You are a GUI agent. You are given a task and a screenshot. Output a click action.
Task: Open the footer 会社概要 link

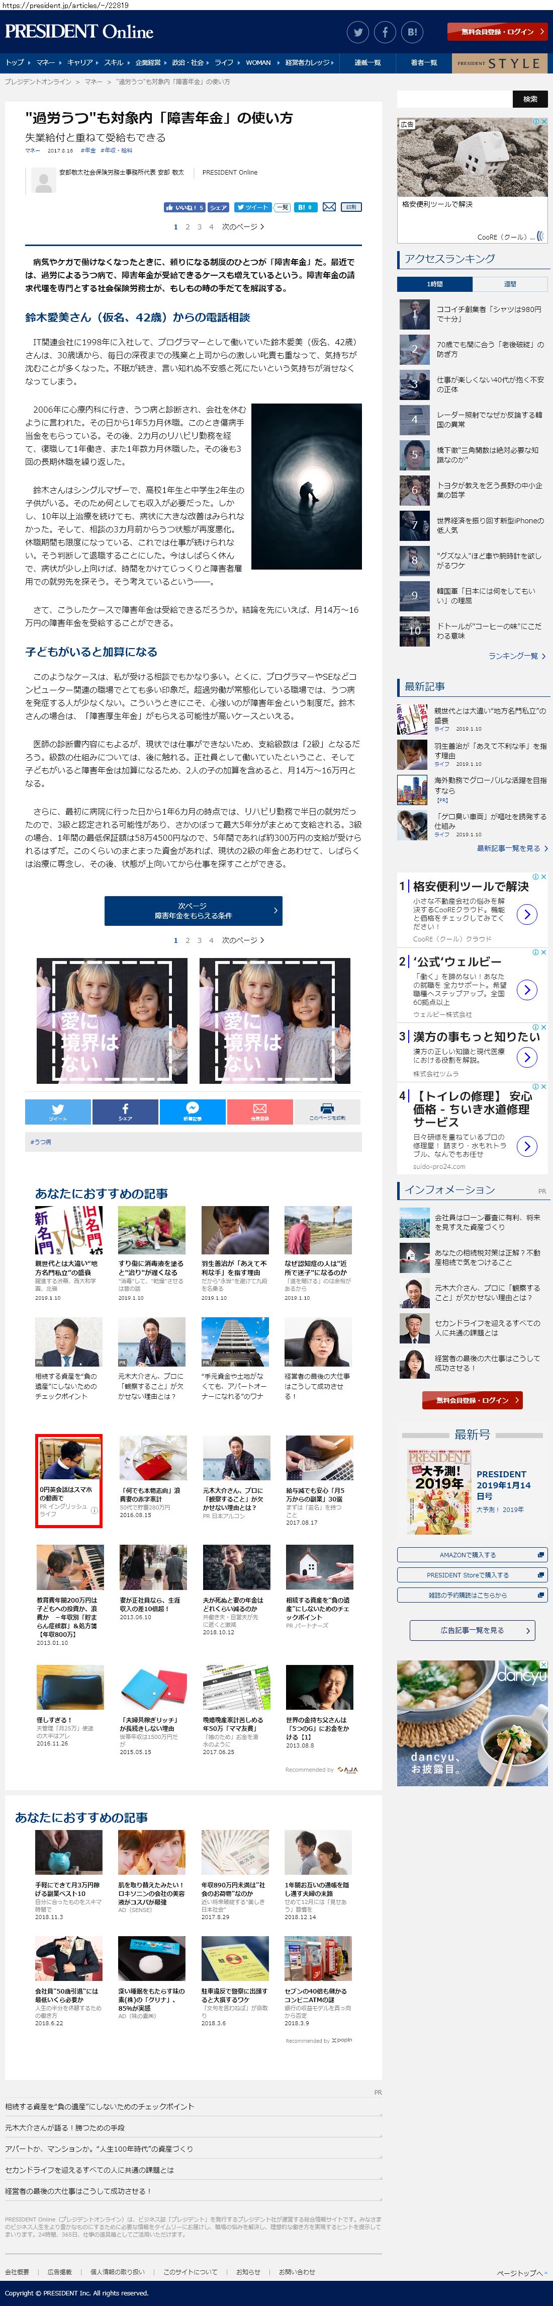click(x=17, y=2271)
